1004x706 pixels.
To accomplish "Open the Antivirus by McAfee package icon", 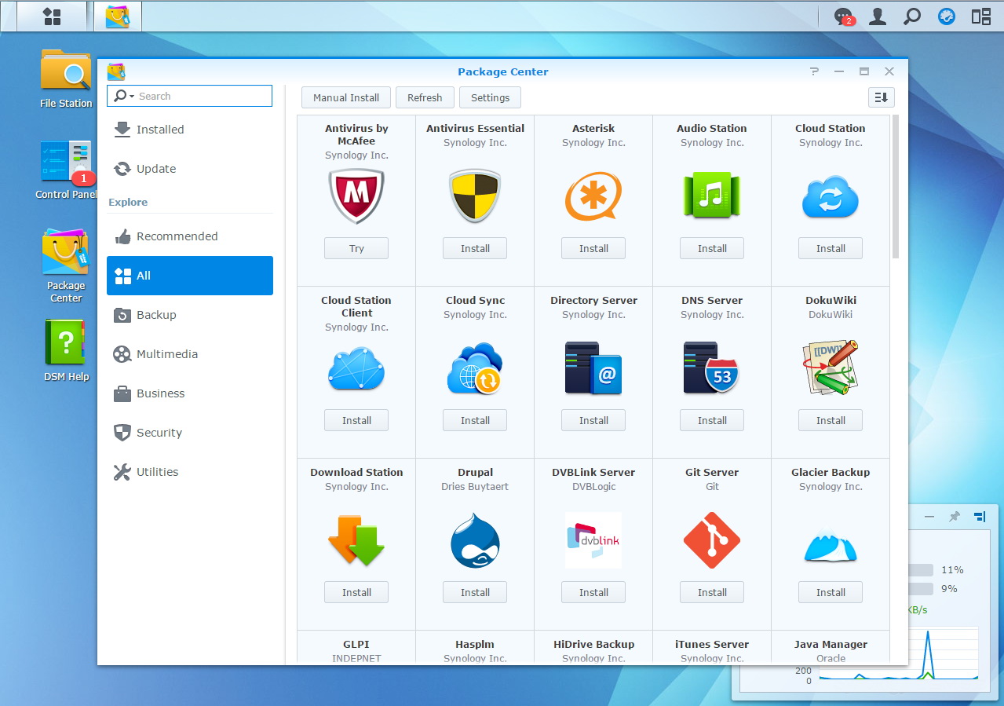I will 356,196.
